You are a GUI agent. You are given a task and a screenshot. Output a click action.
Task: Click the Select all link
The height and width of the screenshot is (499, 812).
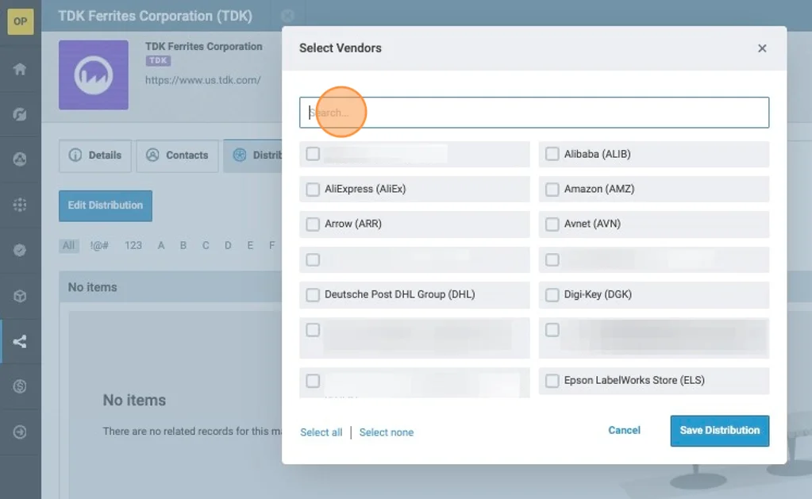(x=321, y=432)
